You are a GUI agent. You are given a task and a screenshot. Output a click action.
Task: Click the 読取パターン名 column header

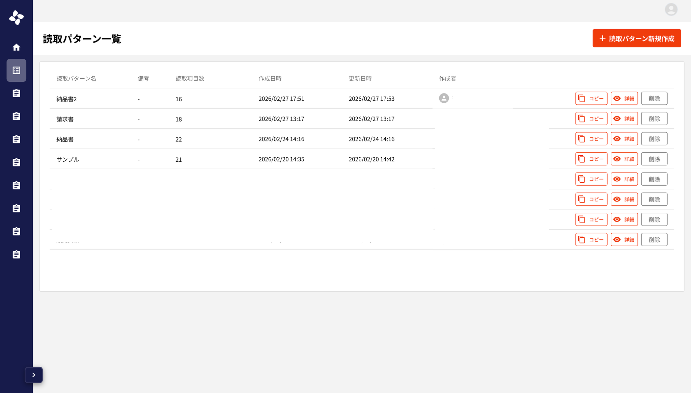[76, 79]
